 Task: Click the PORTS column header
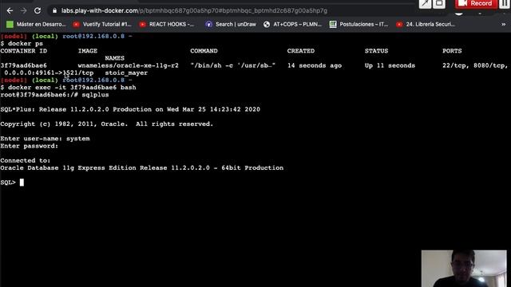coord(452,51)
